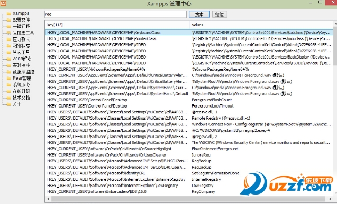Image resolution: width=337 pixels, height=204 pixels.
Task: Click the 在线升级 folder icon
Action: [x=8, y=91]
